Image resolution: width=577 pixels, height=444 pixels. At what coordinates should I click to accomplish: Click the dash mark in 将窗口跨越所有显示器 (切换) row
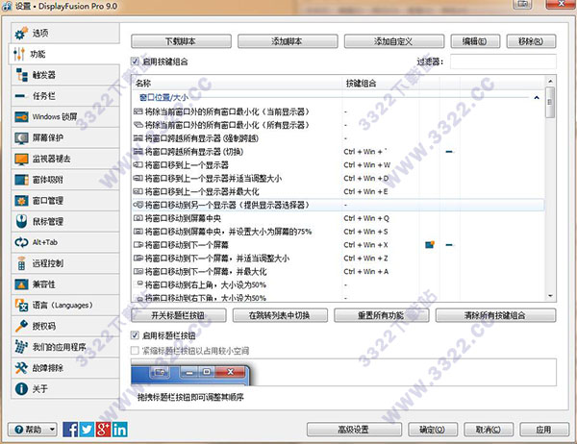point(449,152)
